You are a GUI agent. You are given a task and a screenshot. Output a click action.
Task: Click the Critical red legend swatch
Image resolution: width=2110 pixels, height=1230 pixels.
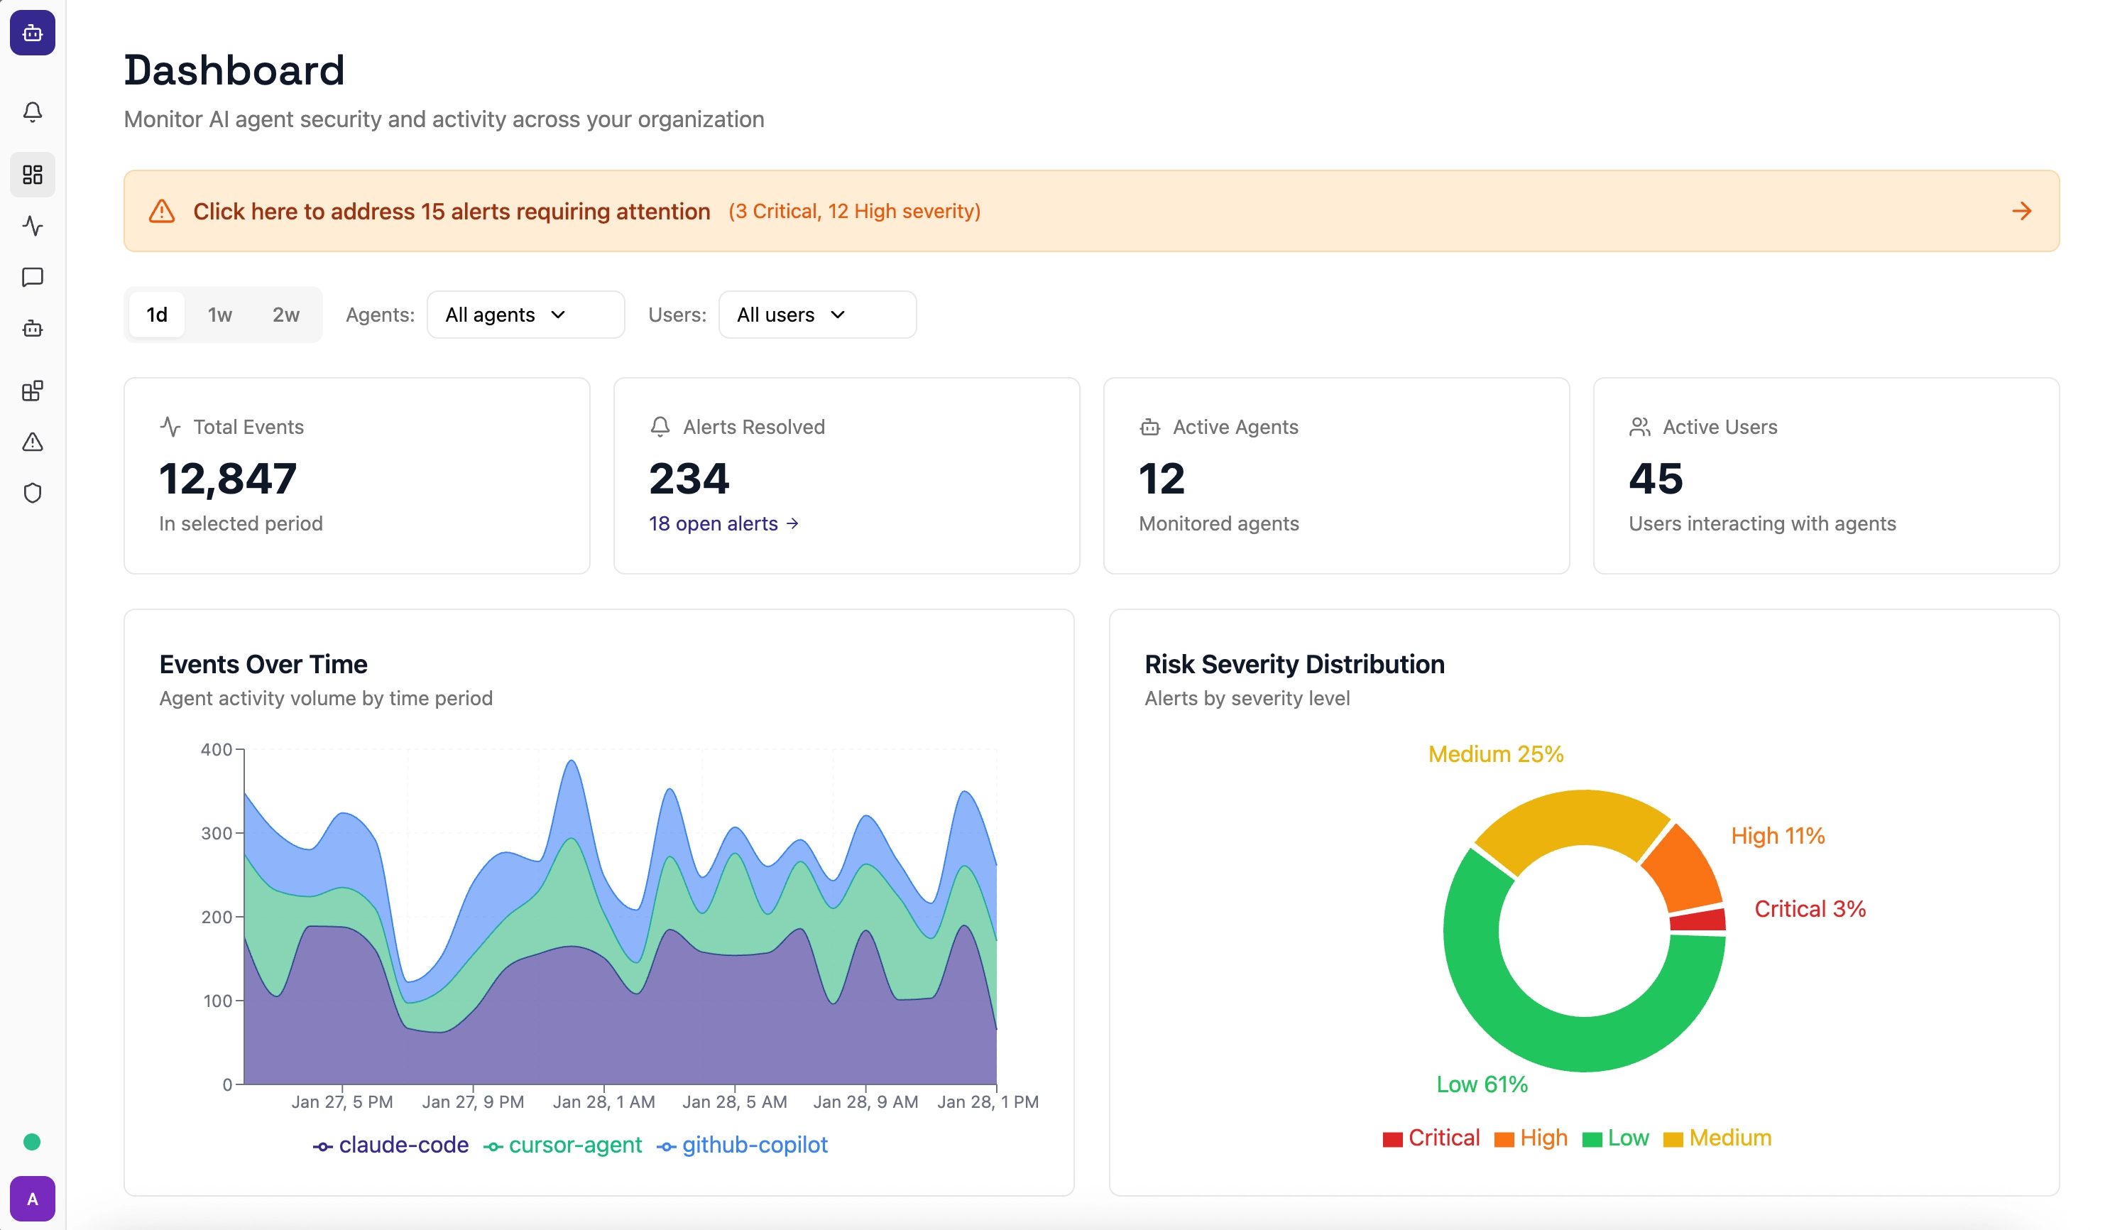pyautogui.click(x=1392, y=1138)
